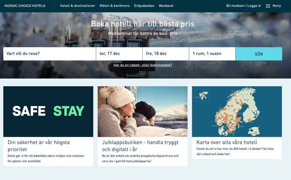This screenshot has width=291, height=180.
Task: Click Bli medlem link
Action: tap(235, 6)
